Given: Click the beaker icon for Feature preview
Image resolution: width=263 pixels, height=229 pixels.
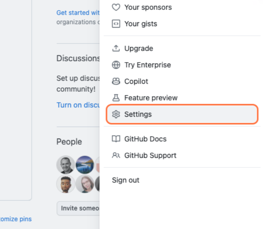Looking at the screenshot, I should pos(116,98).
